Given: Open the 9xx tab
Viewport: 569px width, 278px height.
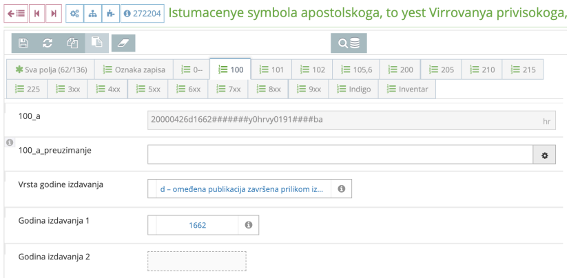Looking at the screenshot, I should coord(309,89).
